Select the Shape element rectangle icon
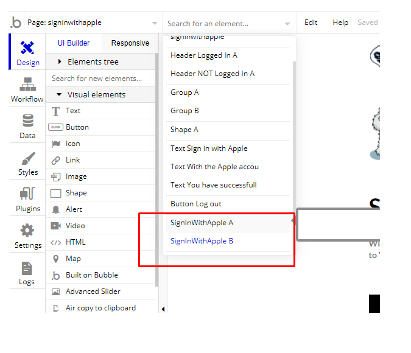The image size is (411, 353). (x=55, y=194)
